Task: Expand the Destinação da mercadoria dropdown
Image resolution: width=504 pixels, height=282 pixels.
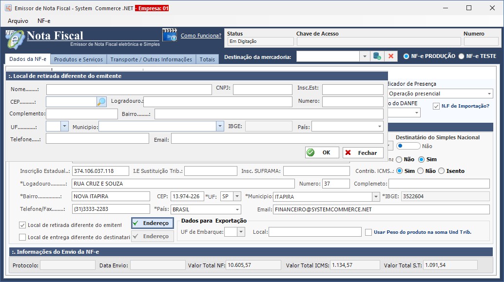Action: (x=365, y=56)
